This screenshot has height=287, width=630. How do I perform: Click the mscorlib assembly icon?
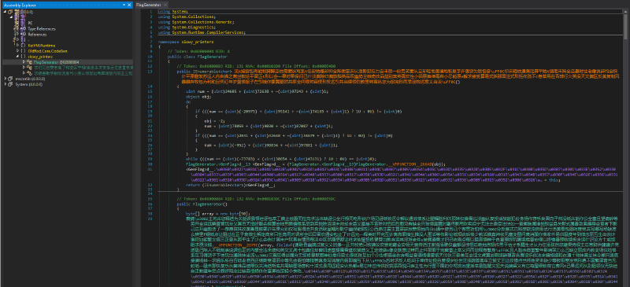(10, 79)
